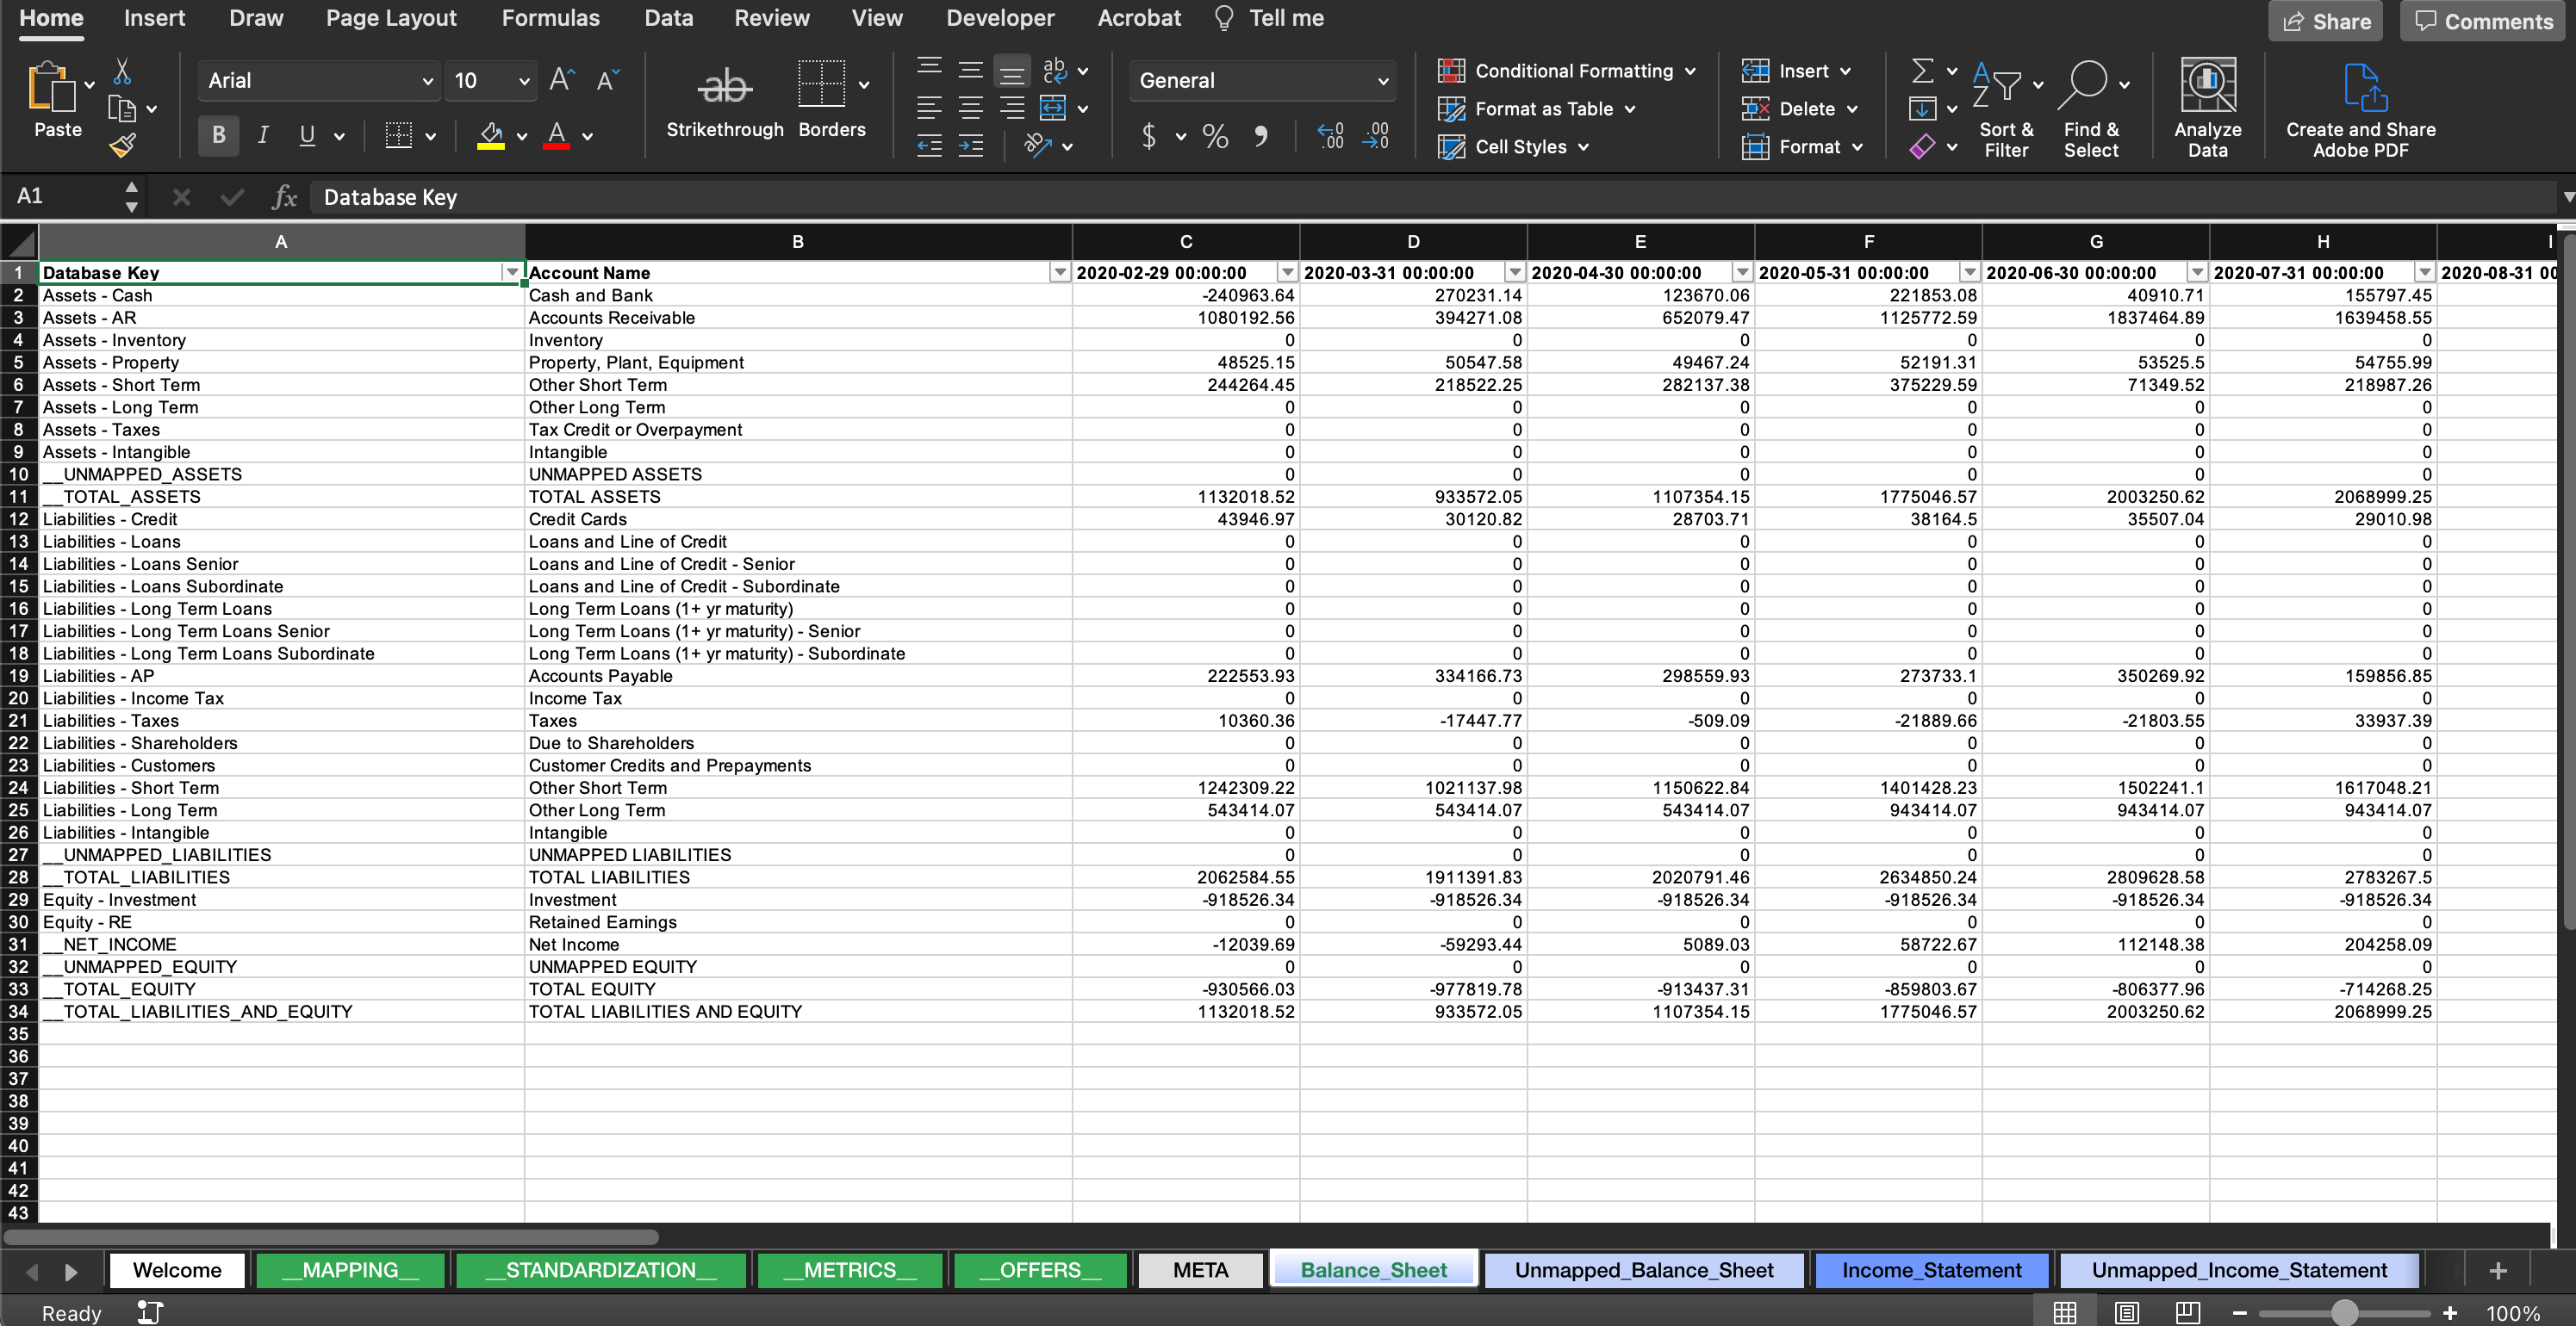
Task: Open Sort & Filter tool
Action: point(2005,110)
